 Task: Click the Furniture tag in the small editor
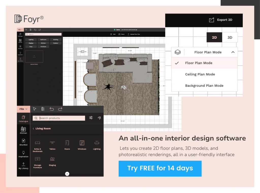coord(43,47)
